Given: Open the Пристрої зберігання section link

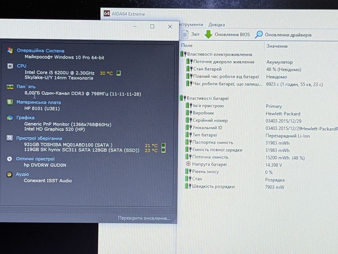Looking at the screenshot, I should coord(39,138).
